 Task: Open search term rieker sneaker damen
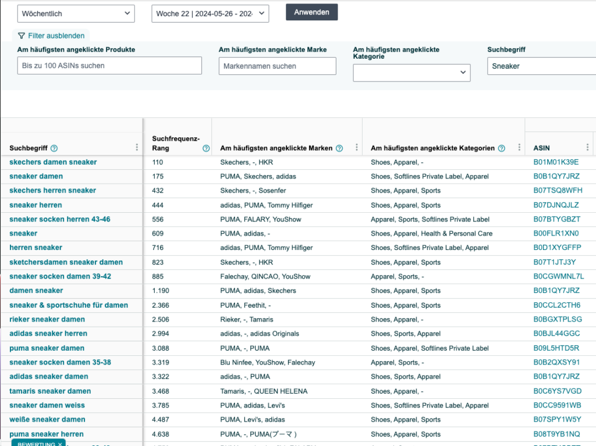(47, 319)
